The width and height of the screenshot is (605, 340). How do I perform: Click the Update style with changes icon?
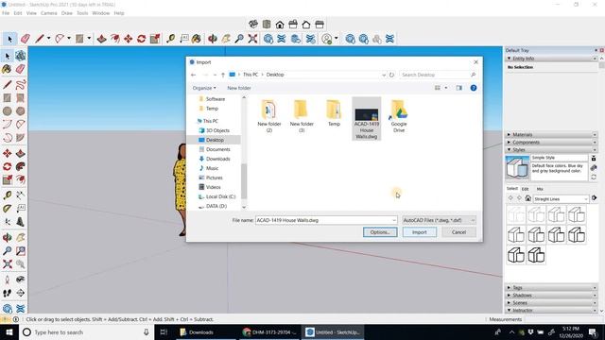pos(594,178)
